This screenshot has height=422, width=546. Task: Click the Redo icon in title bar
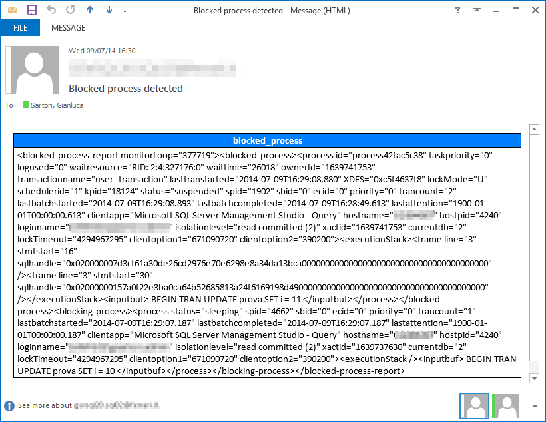click(71, 11)
